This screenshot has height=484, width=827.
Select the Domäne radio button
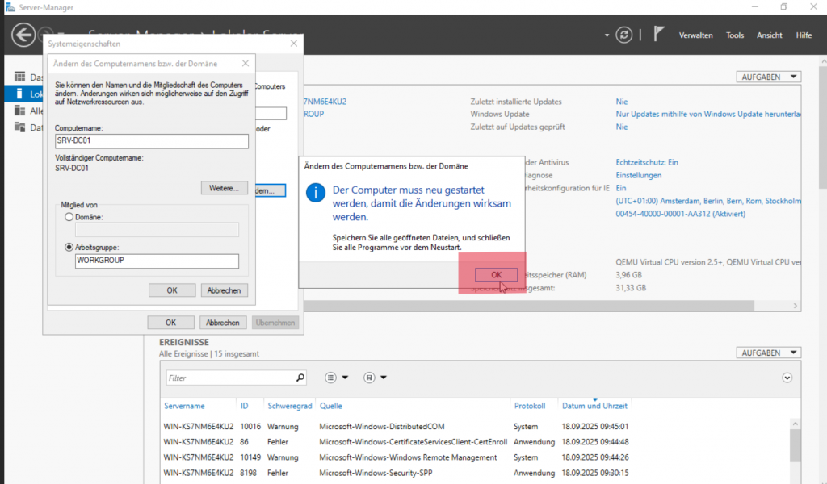tap(68, 218)
